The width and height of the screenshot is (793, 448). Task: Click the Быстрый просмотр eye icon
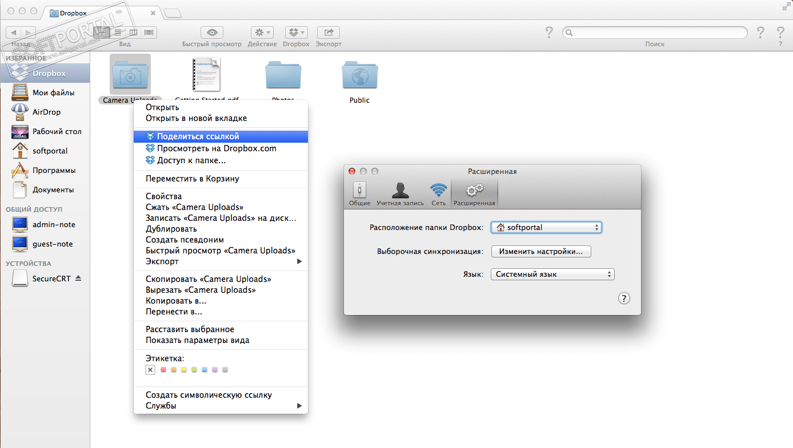[x=212, y=33]
